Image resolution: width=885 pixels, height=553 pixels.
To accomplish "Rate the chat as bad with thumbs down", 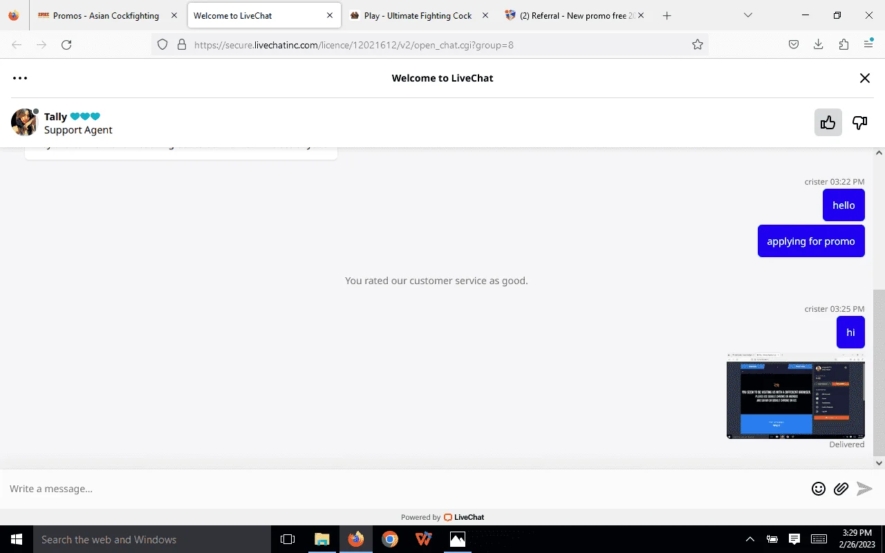I will tap(859, 122).
